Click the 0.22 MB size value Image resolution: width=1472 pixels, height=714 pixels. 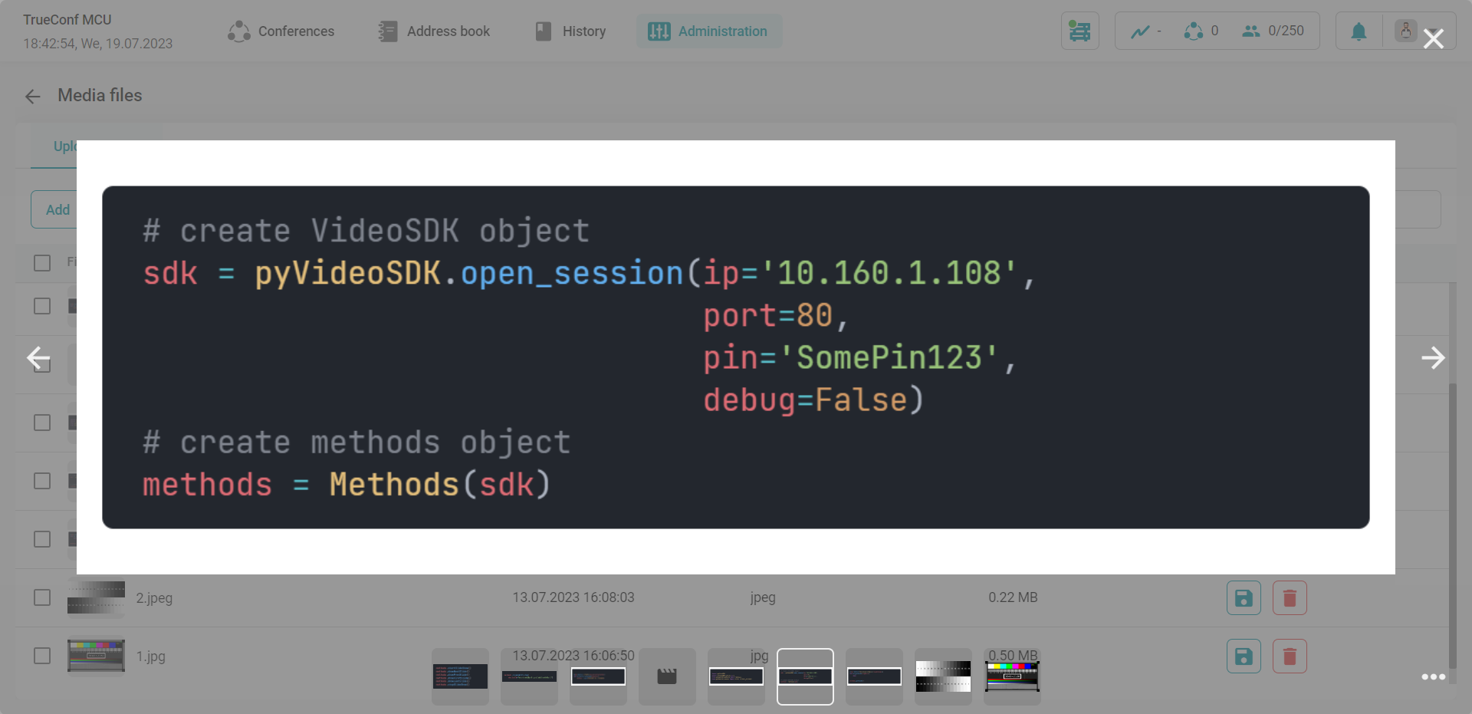tap(1013, 597)
